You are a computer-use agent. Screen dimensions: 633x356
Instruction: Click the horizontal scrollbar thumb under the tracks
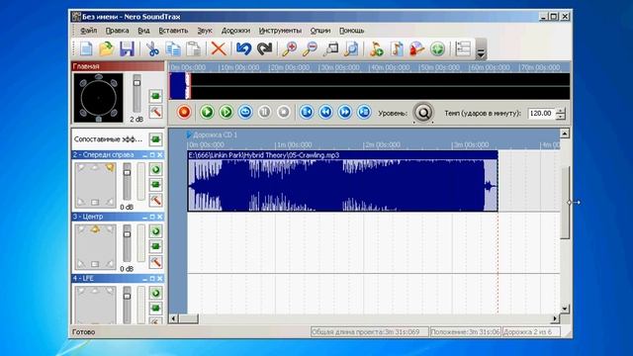tap(189, 318)
